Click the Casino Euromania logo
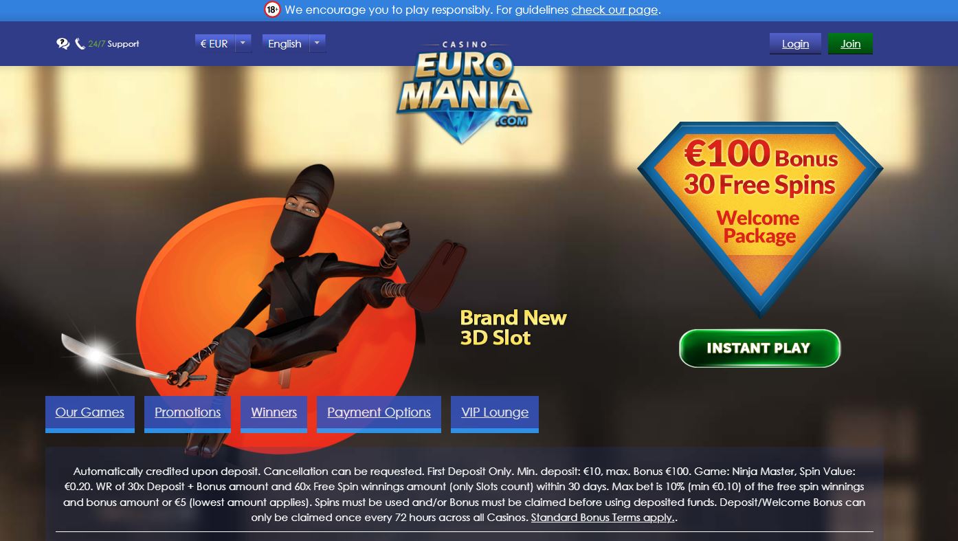The width and height of the screenshot is (958, 541). point(464,91)
